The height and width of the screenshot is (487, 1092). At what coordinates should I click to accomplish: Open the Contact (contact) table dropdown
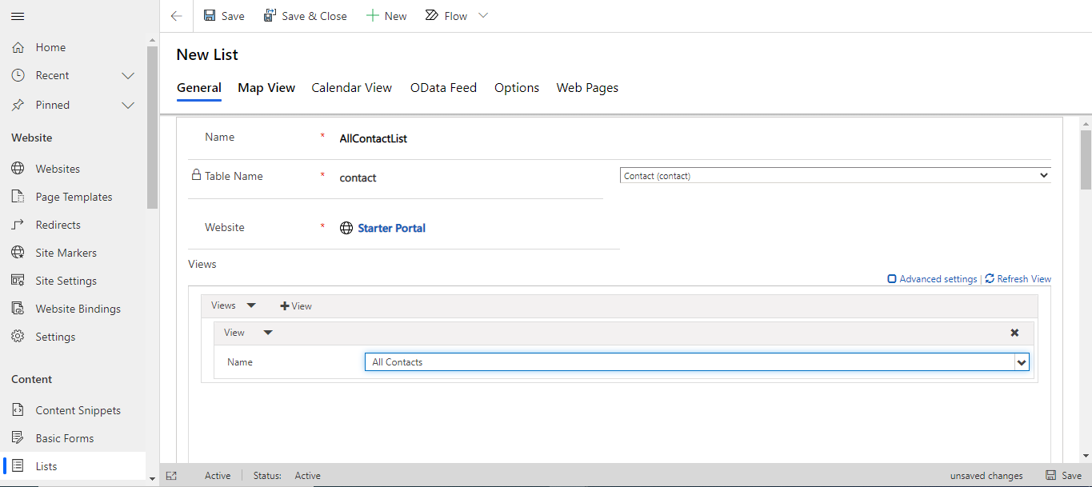pos(1043,174)
